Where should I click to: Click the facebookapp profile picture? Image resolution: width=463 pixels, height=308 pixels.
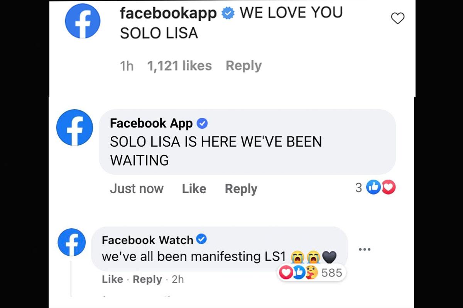(x=82, y=21)
